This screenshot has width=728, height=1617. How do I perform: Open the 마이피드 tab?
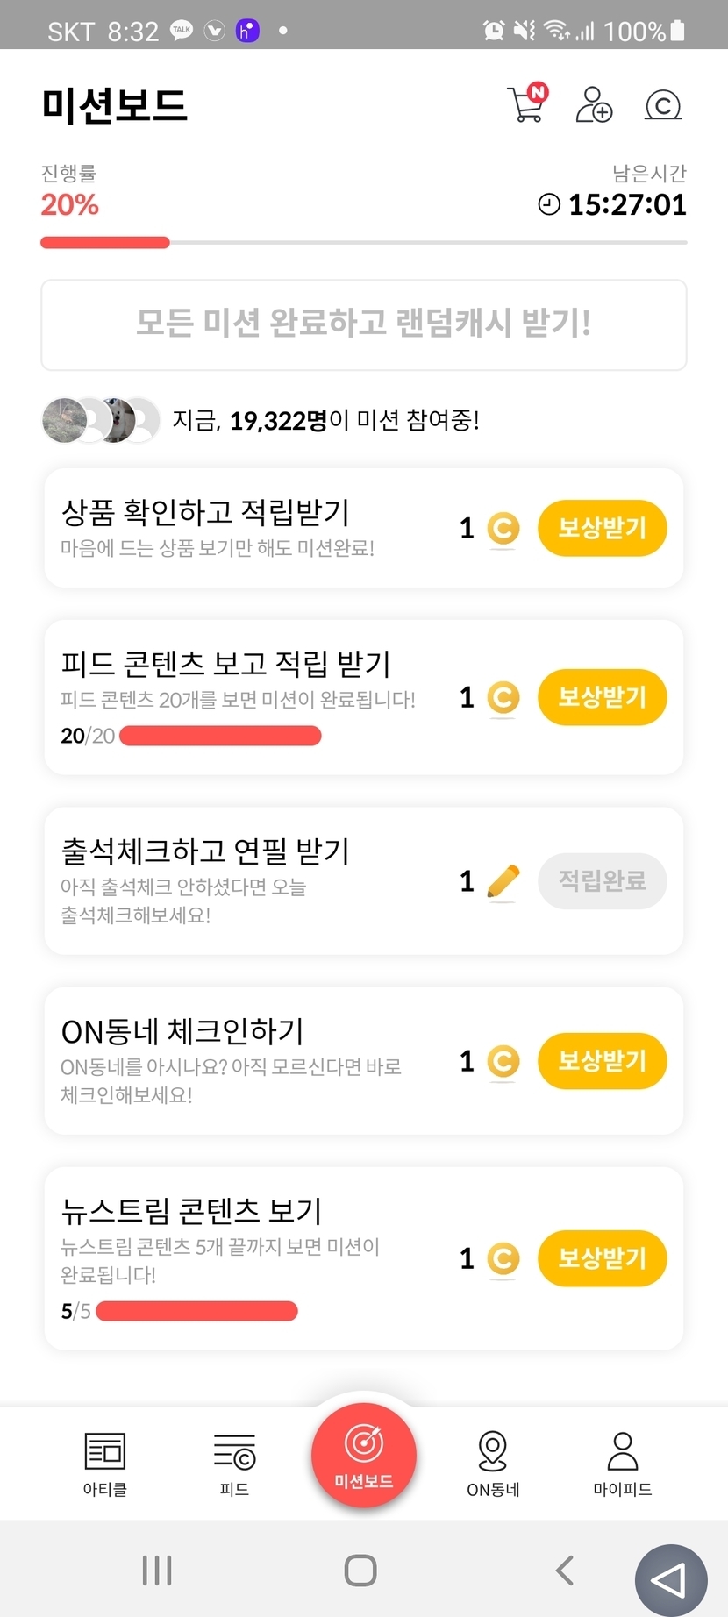pos(622,1464)
